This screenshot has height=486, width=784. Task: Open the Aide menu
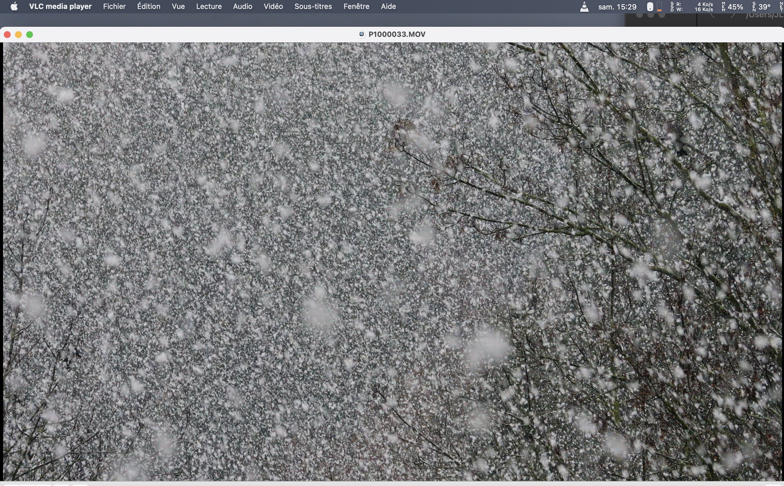[x=388, y=6]
